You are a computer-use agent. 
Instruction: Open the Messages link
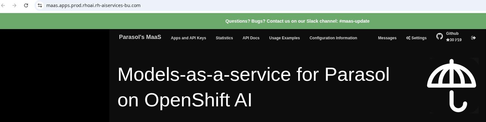387,38
